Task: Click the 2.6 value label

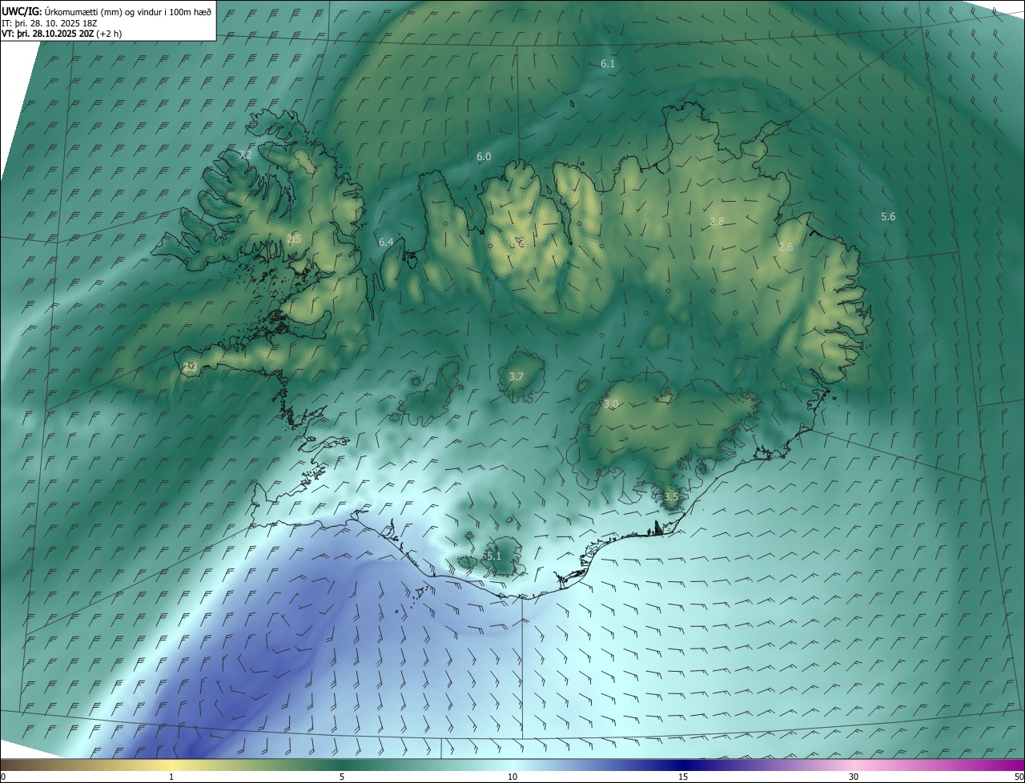Action: 786,247
